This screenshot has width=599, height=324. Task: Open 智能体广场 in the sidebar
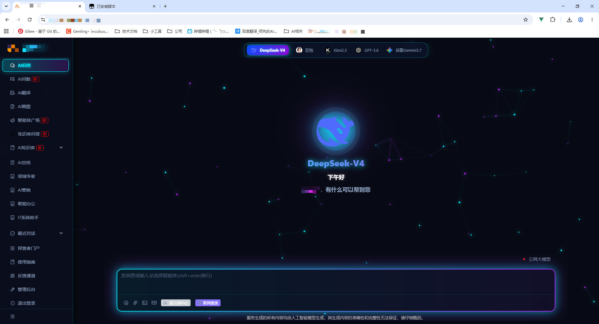(36, 120)
